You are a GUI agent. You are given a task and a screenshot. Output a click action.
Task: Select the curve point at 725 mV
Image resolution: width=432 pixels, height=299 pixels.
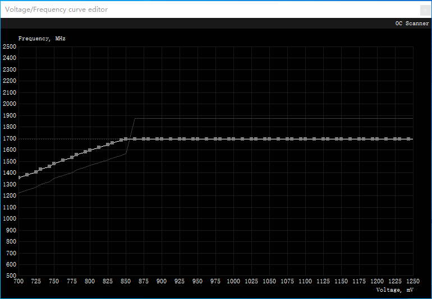36,172
